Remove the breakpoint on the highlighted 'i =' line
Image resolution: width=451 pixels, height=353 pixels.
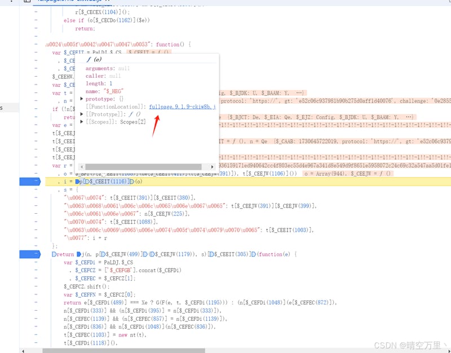(30, 182)
